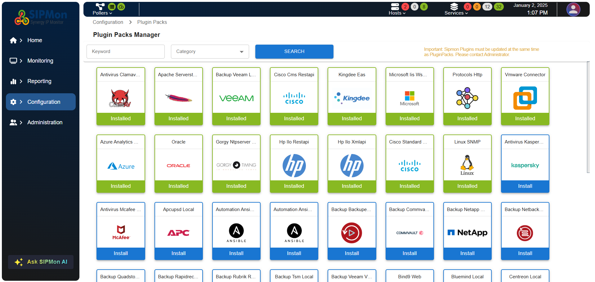Click the Pollers network icon

tap(100, 6)
